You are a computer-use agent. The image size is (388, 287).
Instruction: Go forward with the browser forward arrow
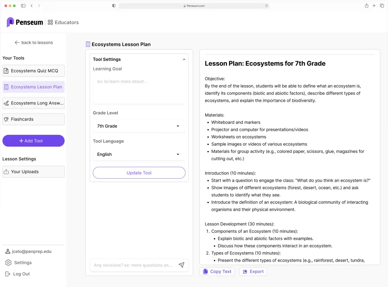(39, 6)
